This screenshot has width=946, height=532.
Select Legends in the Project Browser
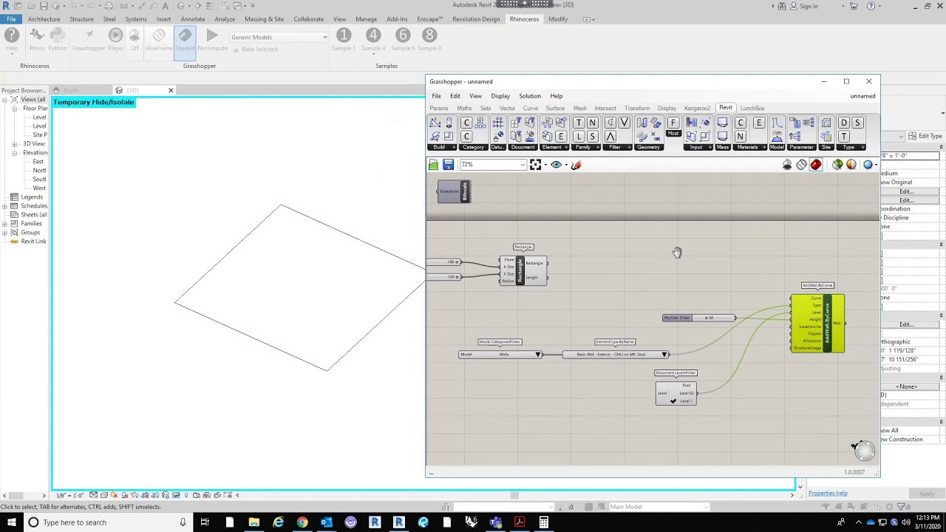click(32, 197)
